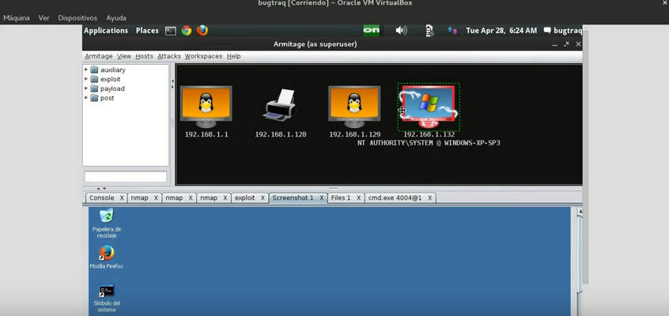The height and width of the screenshot is (316, 669).
Task: Switch to the cmd.exe 4004@1 tab
Action: [395, 198]
